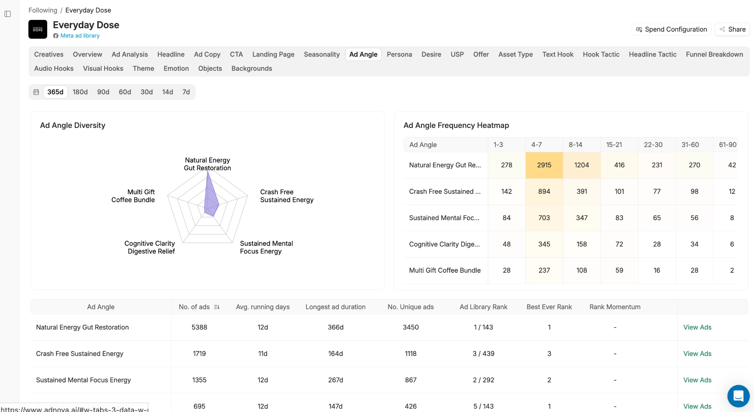Viewport: 754px width, 412px height.
Task: View Ads for Crash Free Sustained Energy
Action: (697, 354)
